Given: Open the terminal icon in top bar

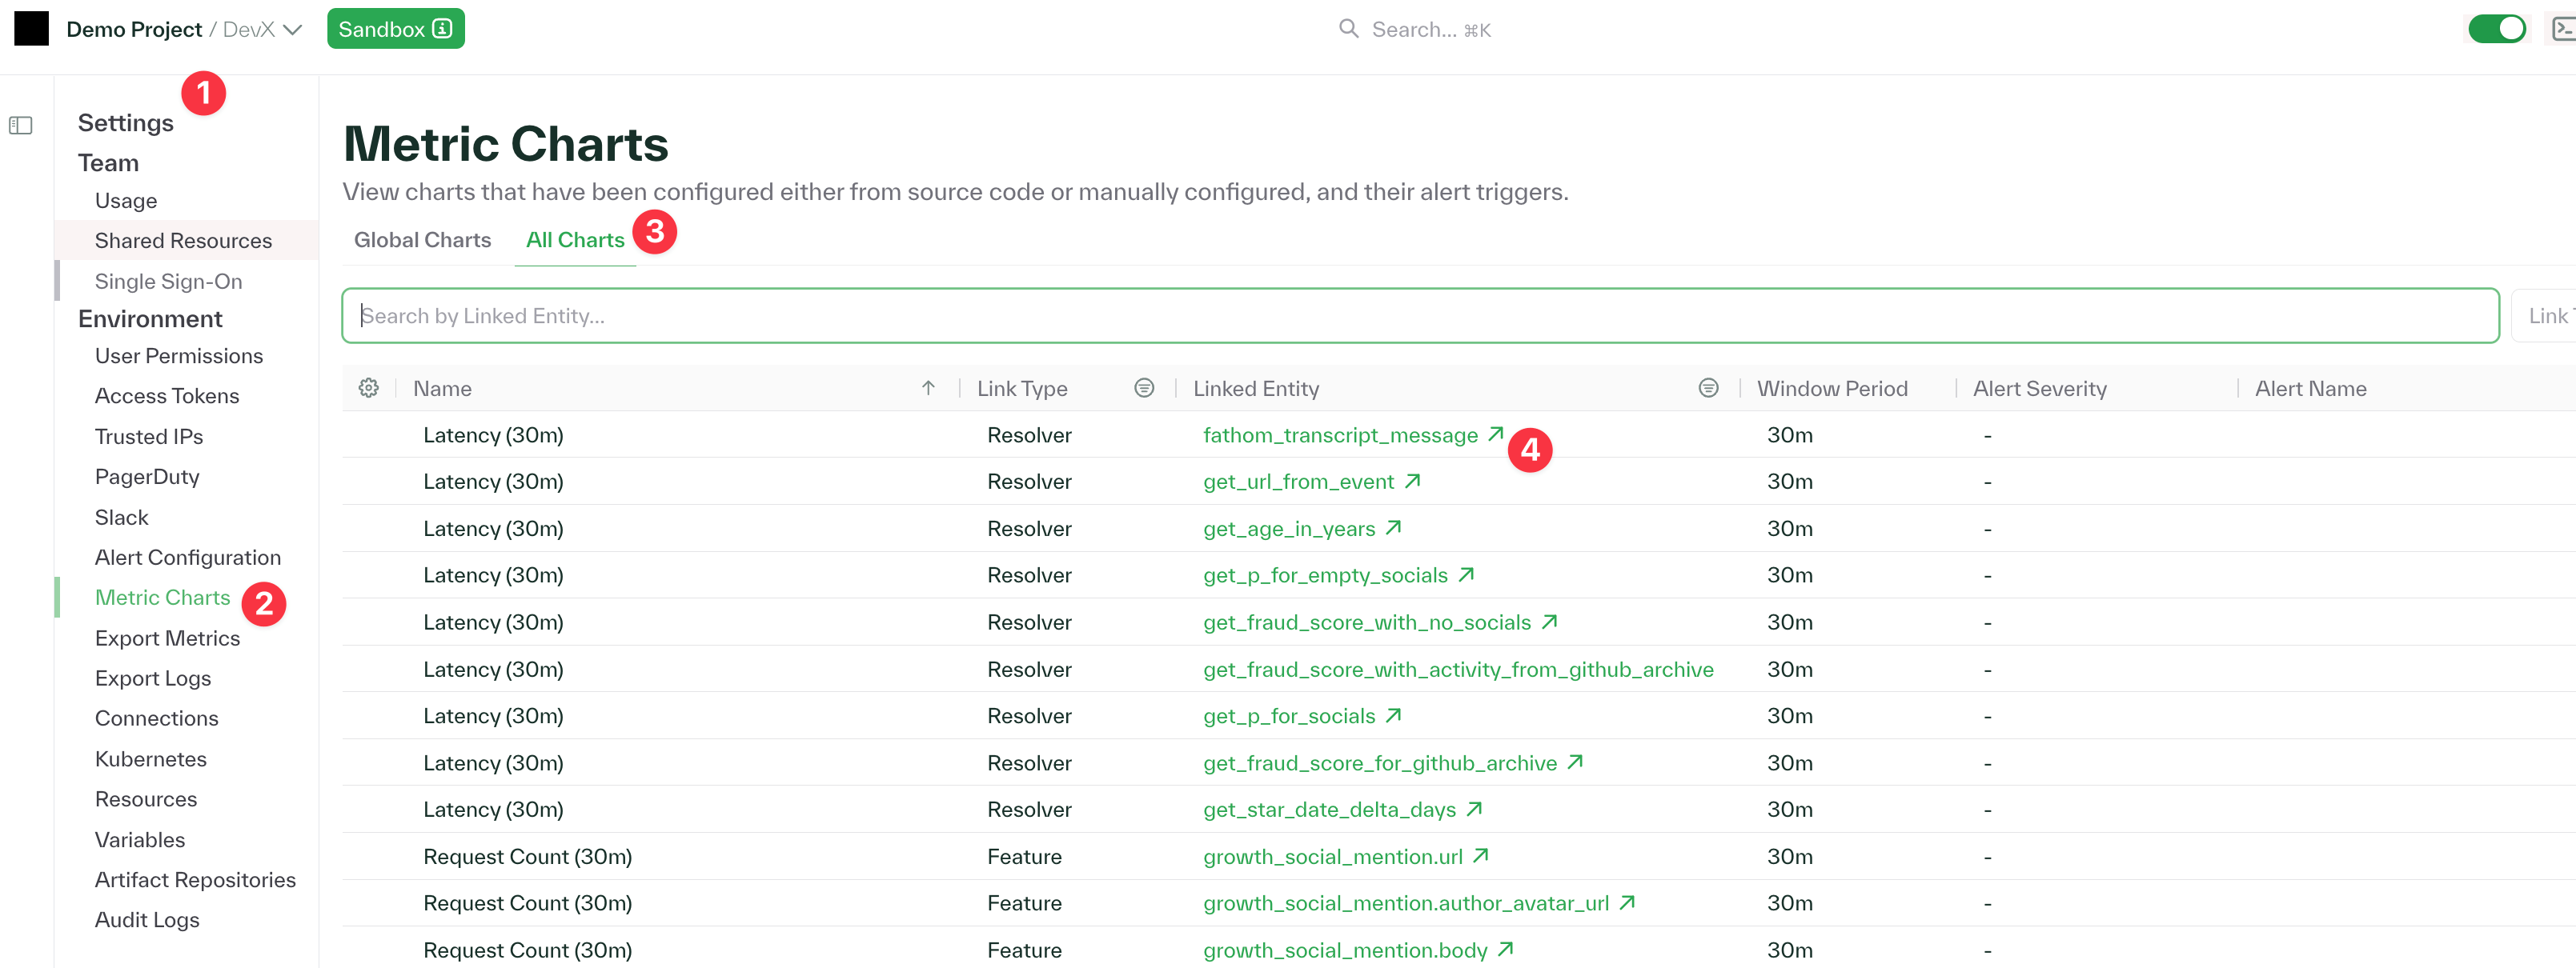Looking at the screenshot, I should 2562,29.
